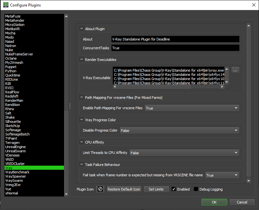This screenshot has height=210, width=259.
Task: Select Softimage in the plugin list
Action: click(x=34, y=130)
